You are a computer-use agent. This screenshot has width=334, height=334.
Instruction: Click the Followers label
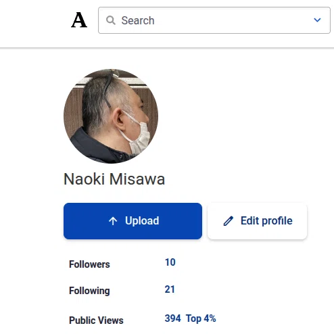(x=89, y=264)
